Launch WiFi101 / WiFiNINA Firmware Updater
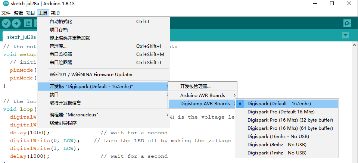Image resolution: width=358 pixels, height=163 pixels. [x=104, y=74]
